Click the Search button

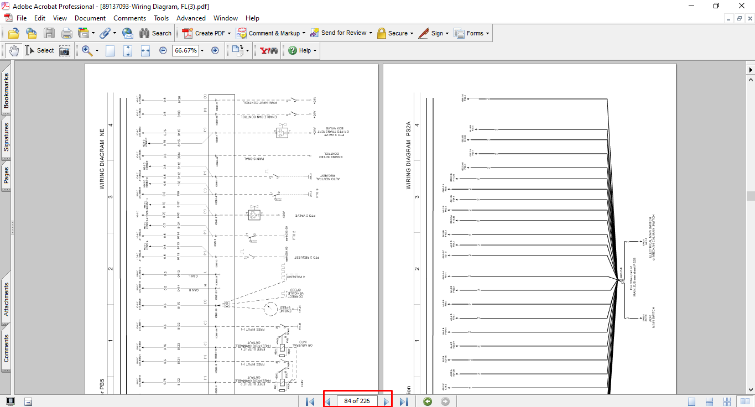[155, 33]
